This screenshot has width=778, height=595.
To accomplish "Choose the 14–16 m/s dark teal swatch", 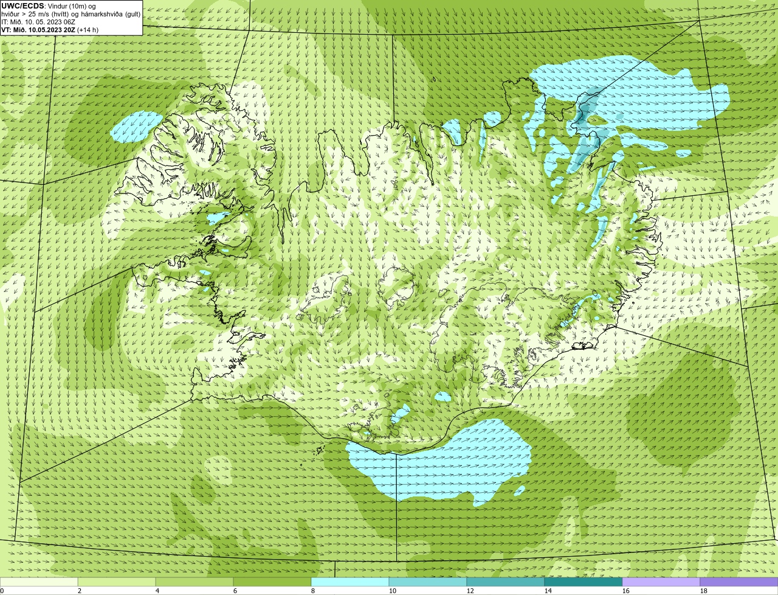I will [583, 582].
